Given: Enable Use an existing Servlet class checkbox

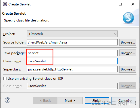Looking at the screenshot, I should tap(5, 79).
